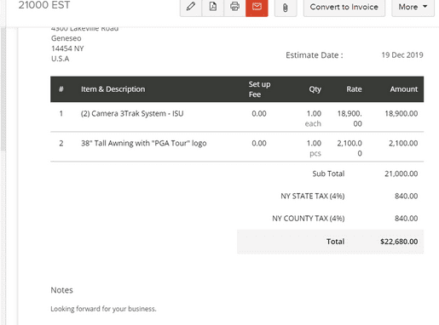
Task: Select the 21000 EST title
Action: 44,5
